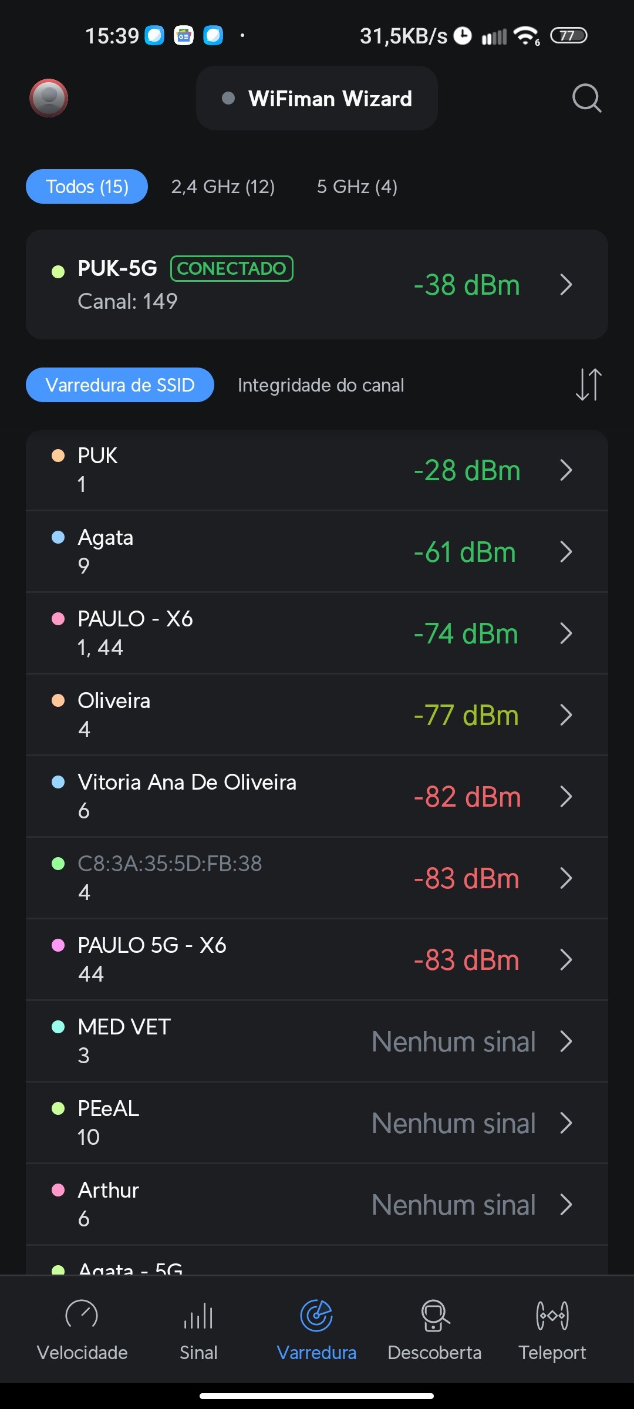Viewport: 634px width, 1409px height.
Task: Tap the profile avatar icon
Action: 49,98
